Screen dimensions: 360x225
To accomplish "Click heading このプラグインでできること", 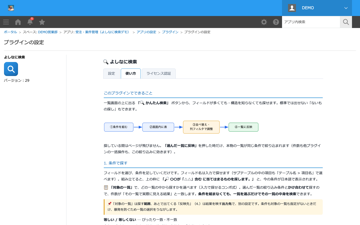I will tap(128, 93).
